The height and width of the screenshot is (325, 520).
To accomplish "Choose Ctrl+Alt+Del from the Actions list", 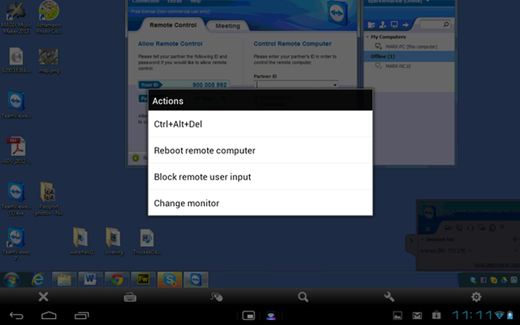I will (261, 124).
